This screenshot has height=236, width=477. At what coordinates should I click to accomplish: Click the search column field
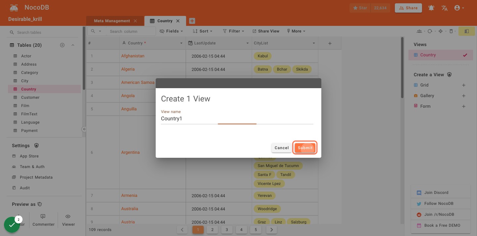[131, 31]
